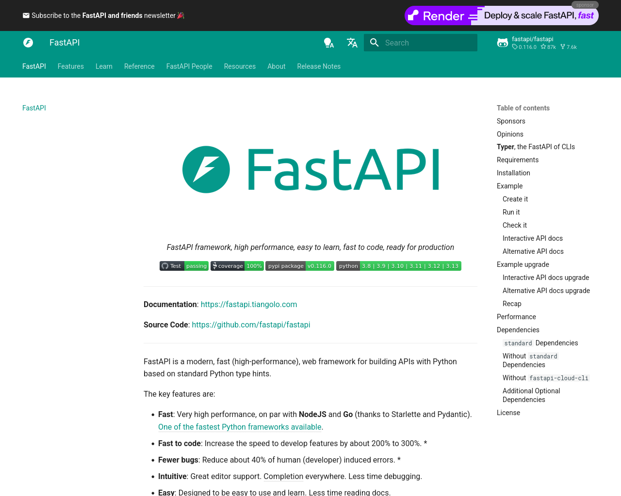Jump to Sponsors in table of contents

(x=511, y=121)
